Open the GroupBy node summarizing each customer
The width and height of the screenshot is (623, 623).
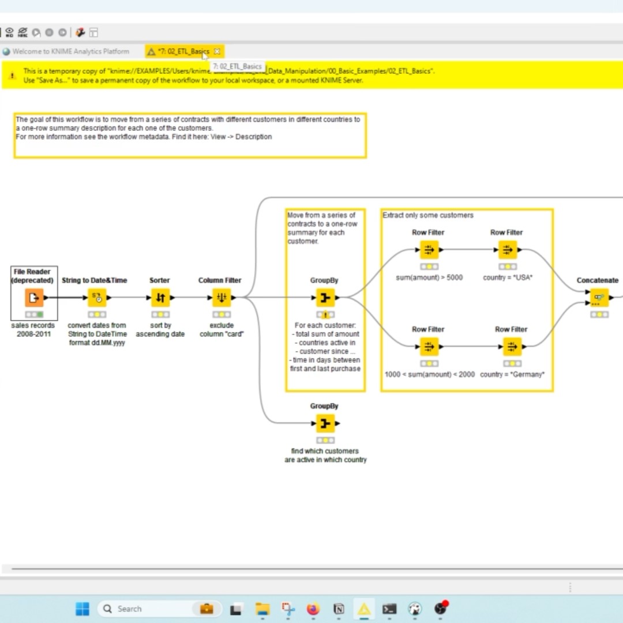[x=325, y=297]
